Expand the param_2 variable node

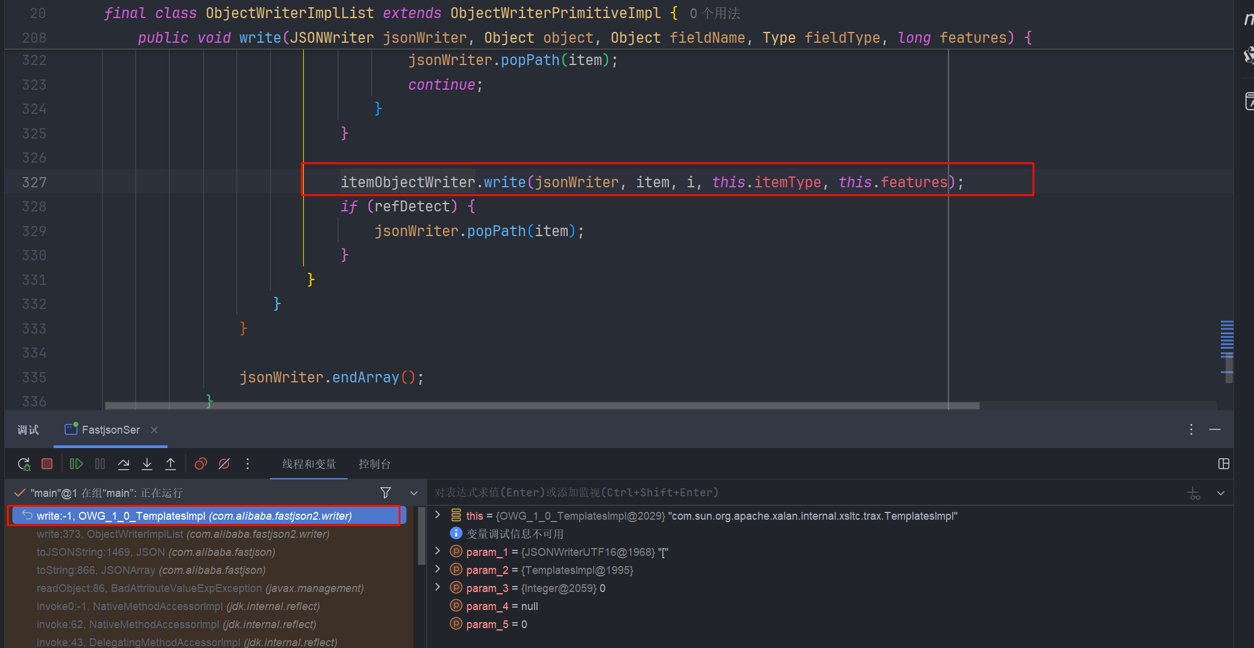pyautogui.click(x=438, y=569)
